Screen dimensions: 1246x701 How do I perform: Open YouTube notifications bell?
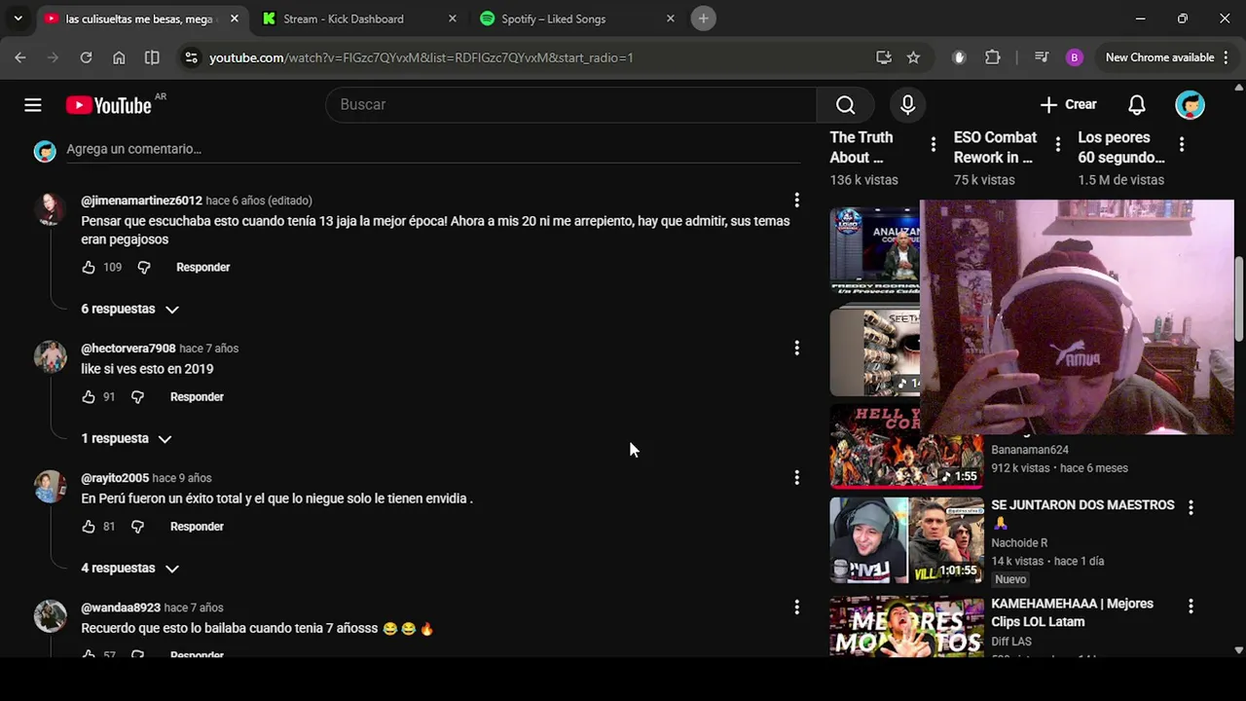tap(1136, 105)
